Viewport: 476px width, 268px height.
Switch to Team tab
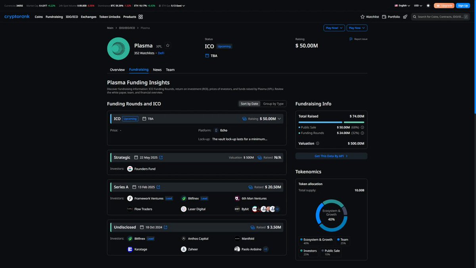click(x=170, y=69)
